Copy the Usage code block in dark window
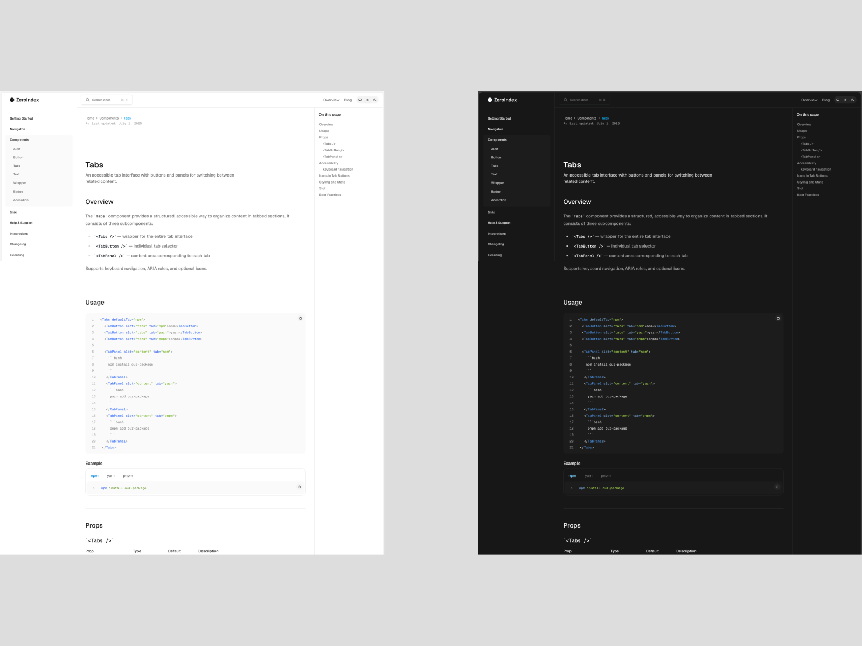Screen dimensions: 862x646 click(778, 318)
